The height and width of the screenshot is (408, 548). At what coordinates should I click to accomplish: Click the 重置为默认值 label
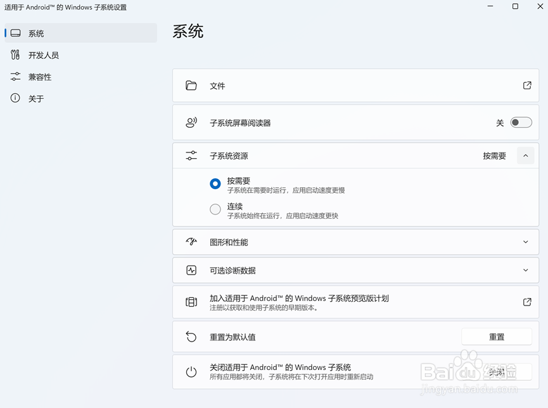(x=233, y=337)
